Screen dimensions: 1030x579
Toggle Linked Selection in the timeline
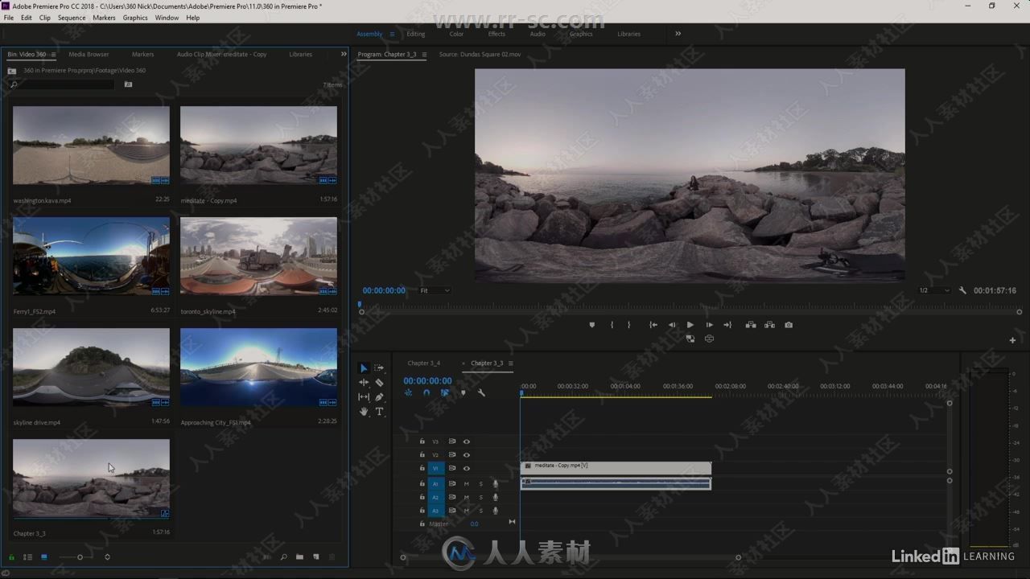coord(444,393)
